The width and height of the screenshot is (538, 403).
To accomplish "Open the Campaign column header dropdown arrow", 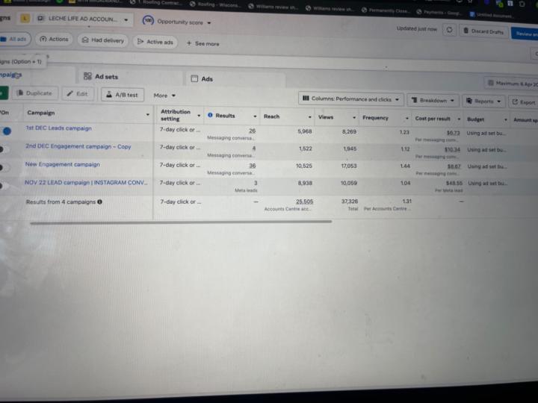I will (148, 114).
